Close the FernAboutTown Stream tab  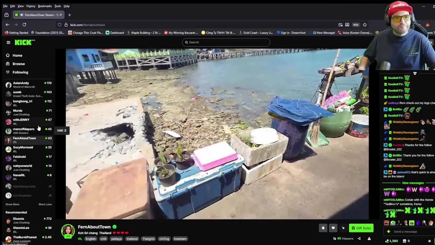pos(60,15)
